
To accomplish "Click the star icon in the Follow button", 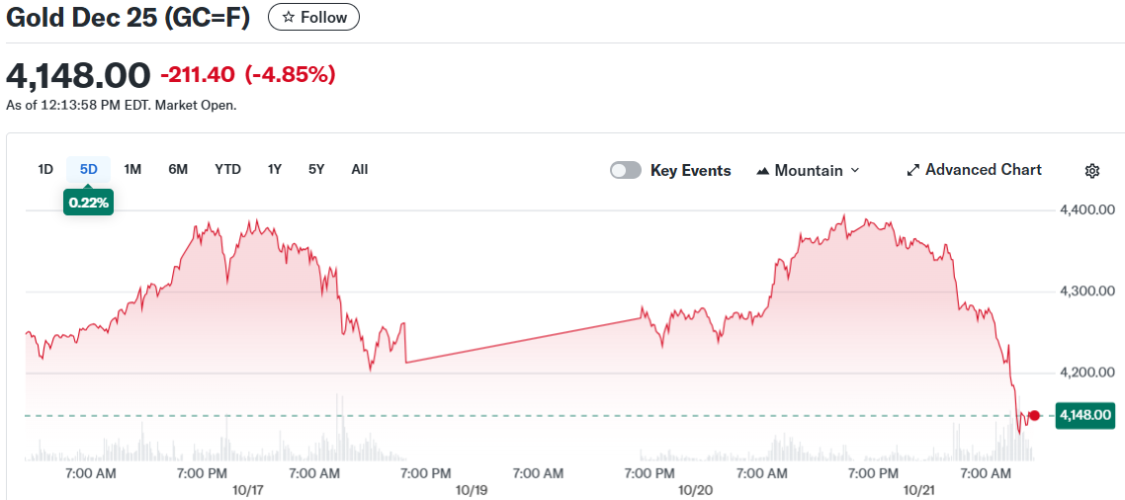I will click(288, 18).
